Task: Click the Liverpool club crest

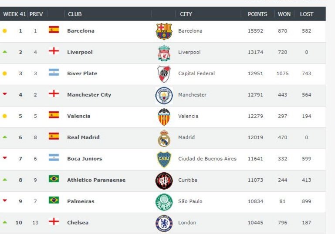Action: click(x=164, y=53)
